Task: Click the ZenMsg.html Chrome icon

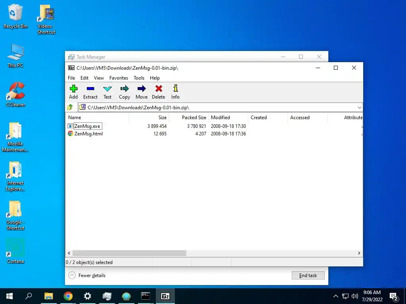Action: (70, 134)
